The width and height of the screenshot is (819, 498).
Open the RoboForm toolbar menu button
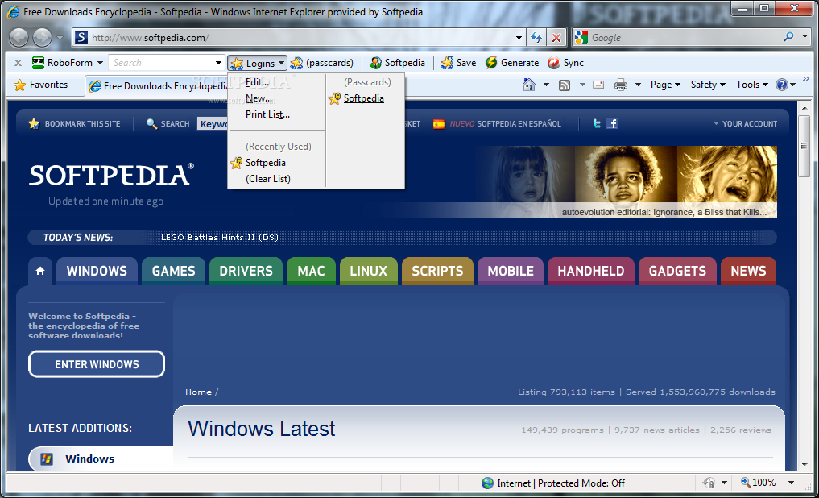coord(68,63)
